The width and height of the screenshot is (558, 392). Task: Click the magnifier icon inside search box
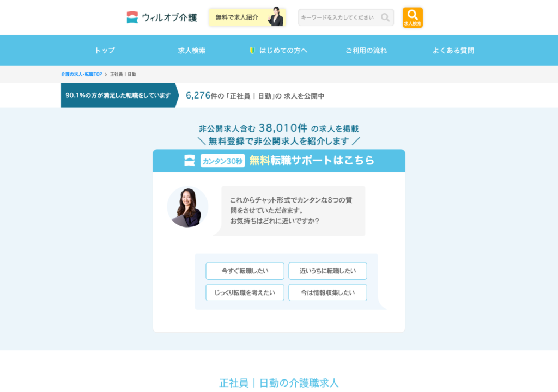tap(385, 17)
